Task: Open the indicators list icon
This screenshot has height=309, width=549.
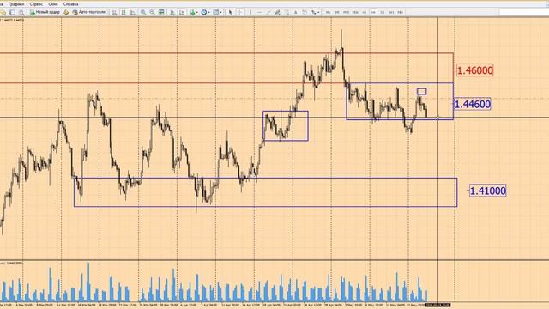Action: click(x=192, y=12)
